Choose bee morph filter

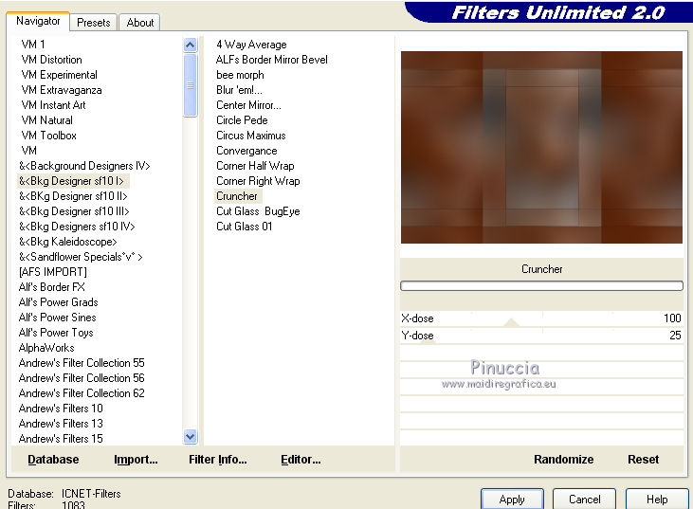click(240, 75)
